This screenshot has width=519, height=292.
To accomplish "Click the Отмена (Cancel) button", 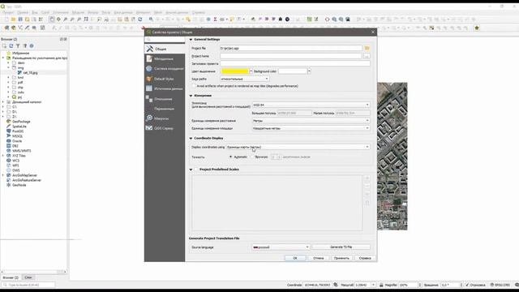I will [x=319, y=258].
